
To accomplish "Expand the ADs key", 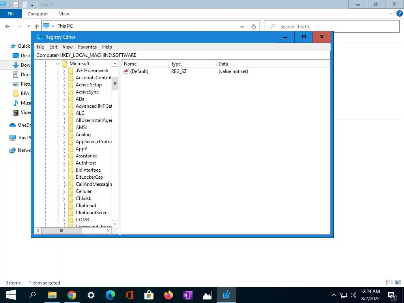I will [64, 99].
